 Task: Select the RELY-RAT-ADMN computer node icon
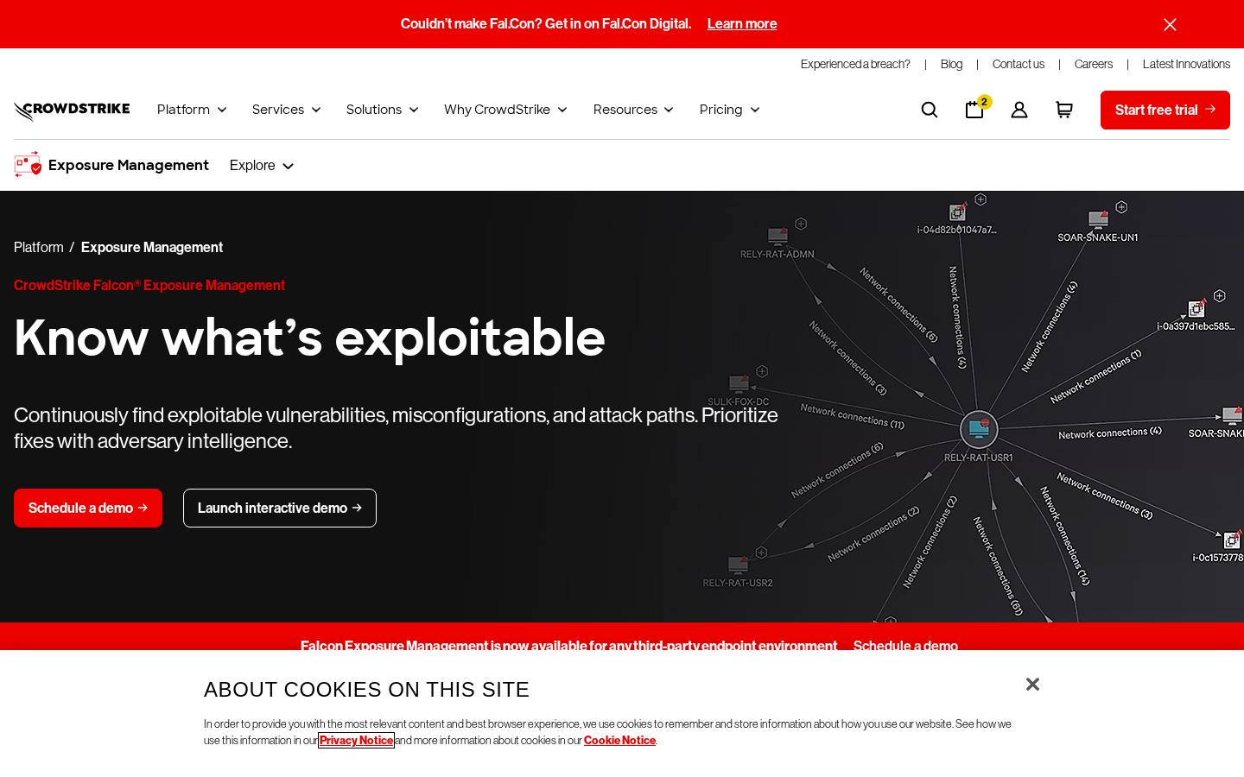(x=777, y=236)
